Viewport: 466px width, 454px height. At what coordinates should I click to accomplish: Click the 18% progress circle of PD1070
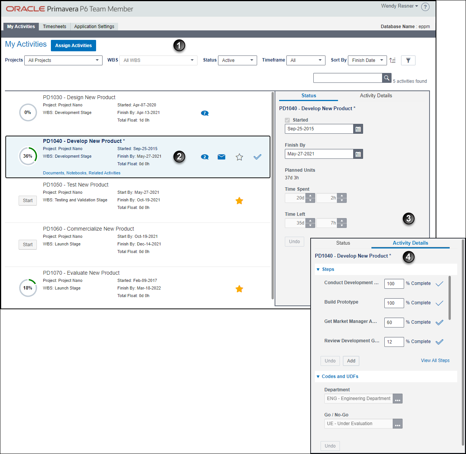coord(28,288)
